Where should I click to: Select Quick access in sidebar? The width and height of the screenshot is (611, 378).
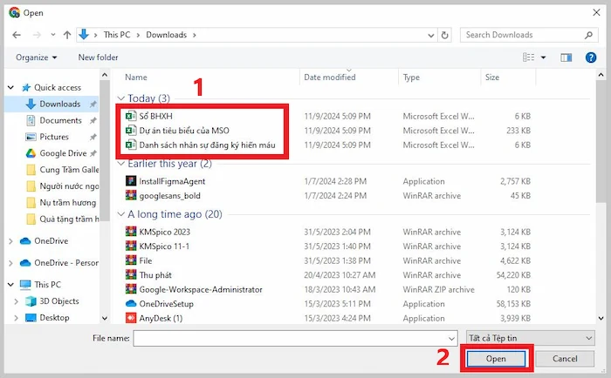pos(58,87)
